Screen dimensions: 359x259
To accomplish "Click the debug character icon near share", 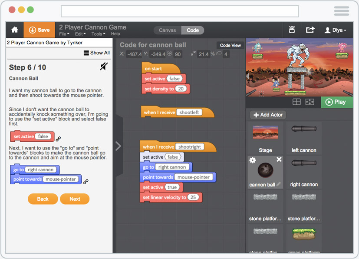I will point(292,30).
